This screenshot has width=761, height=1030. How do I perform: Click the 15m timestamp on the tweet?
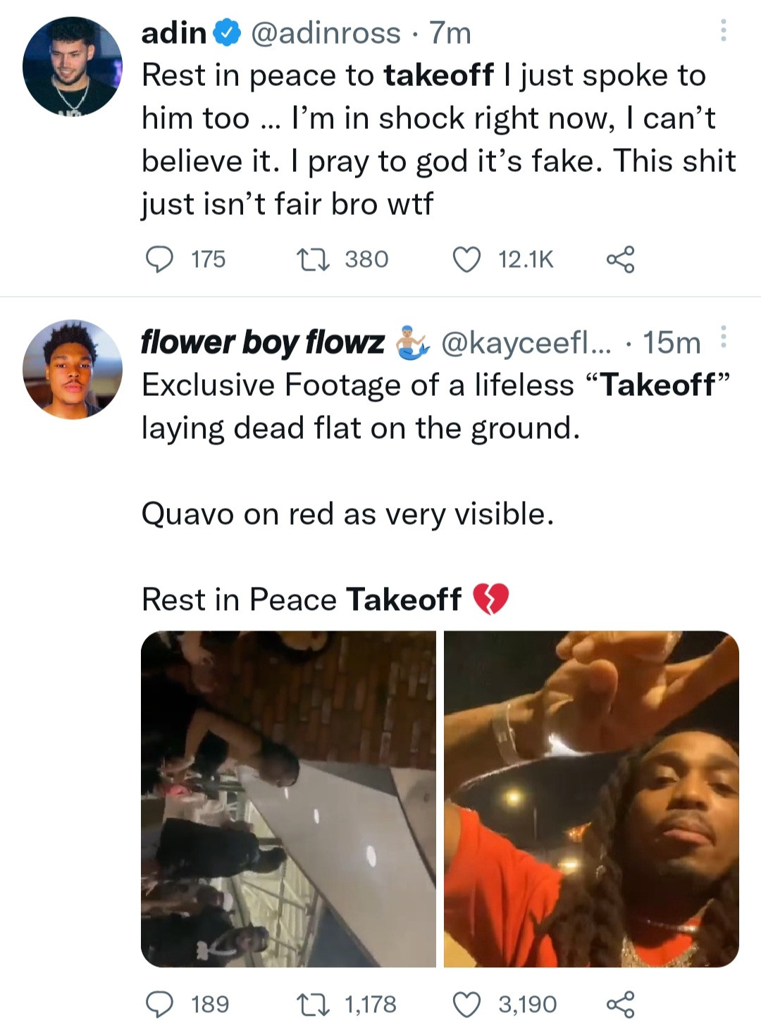click(671, 342)
